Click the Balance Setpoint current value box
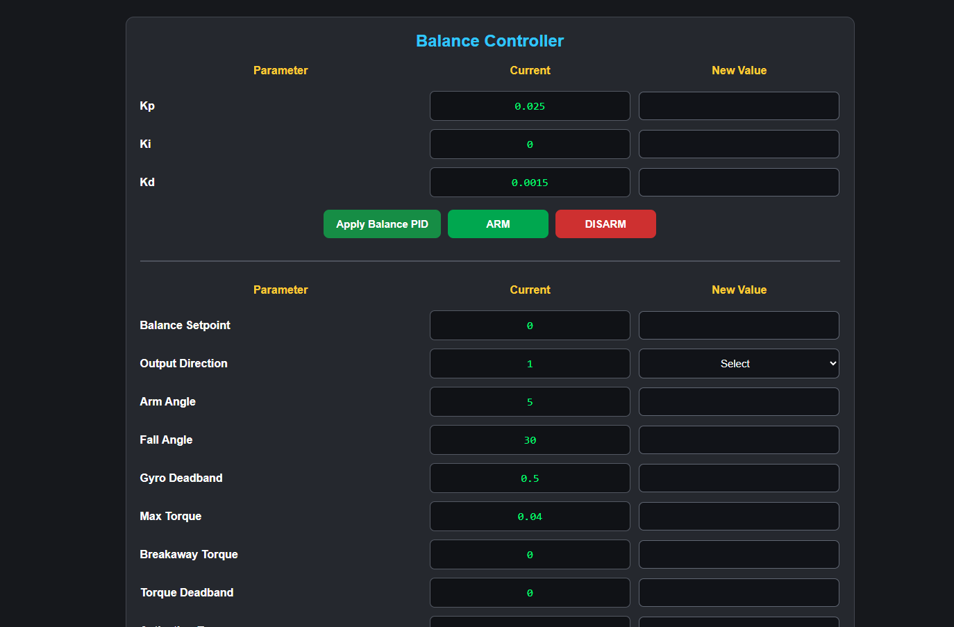Screen dimensions: 954x627 click(x=530, y=326)
